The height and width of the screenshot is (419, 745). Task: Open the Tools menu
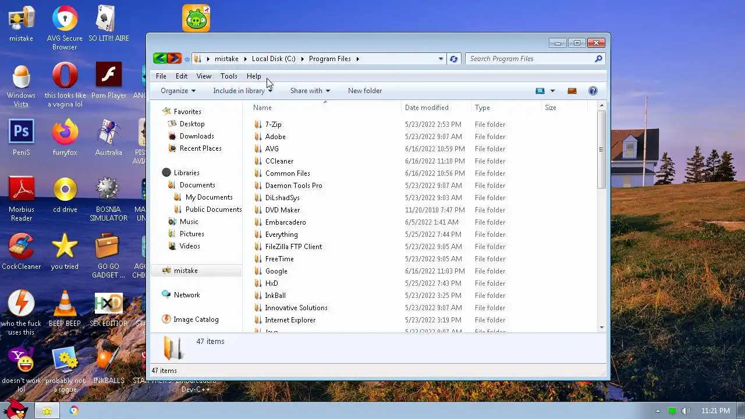tap(229, 76)
